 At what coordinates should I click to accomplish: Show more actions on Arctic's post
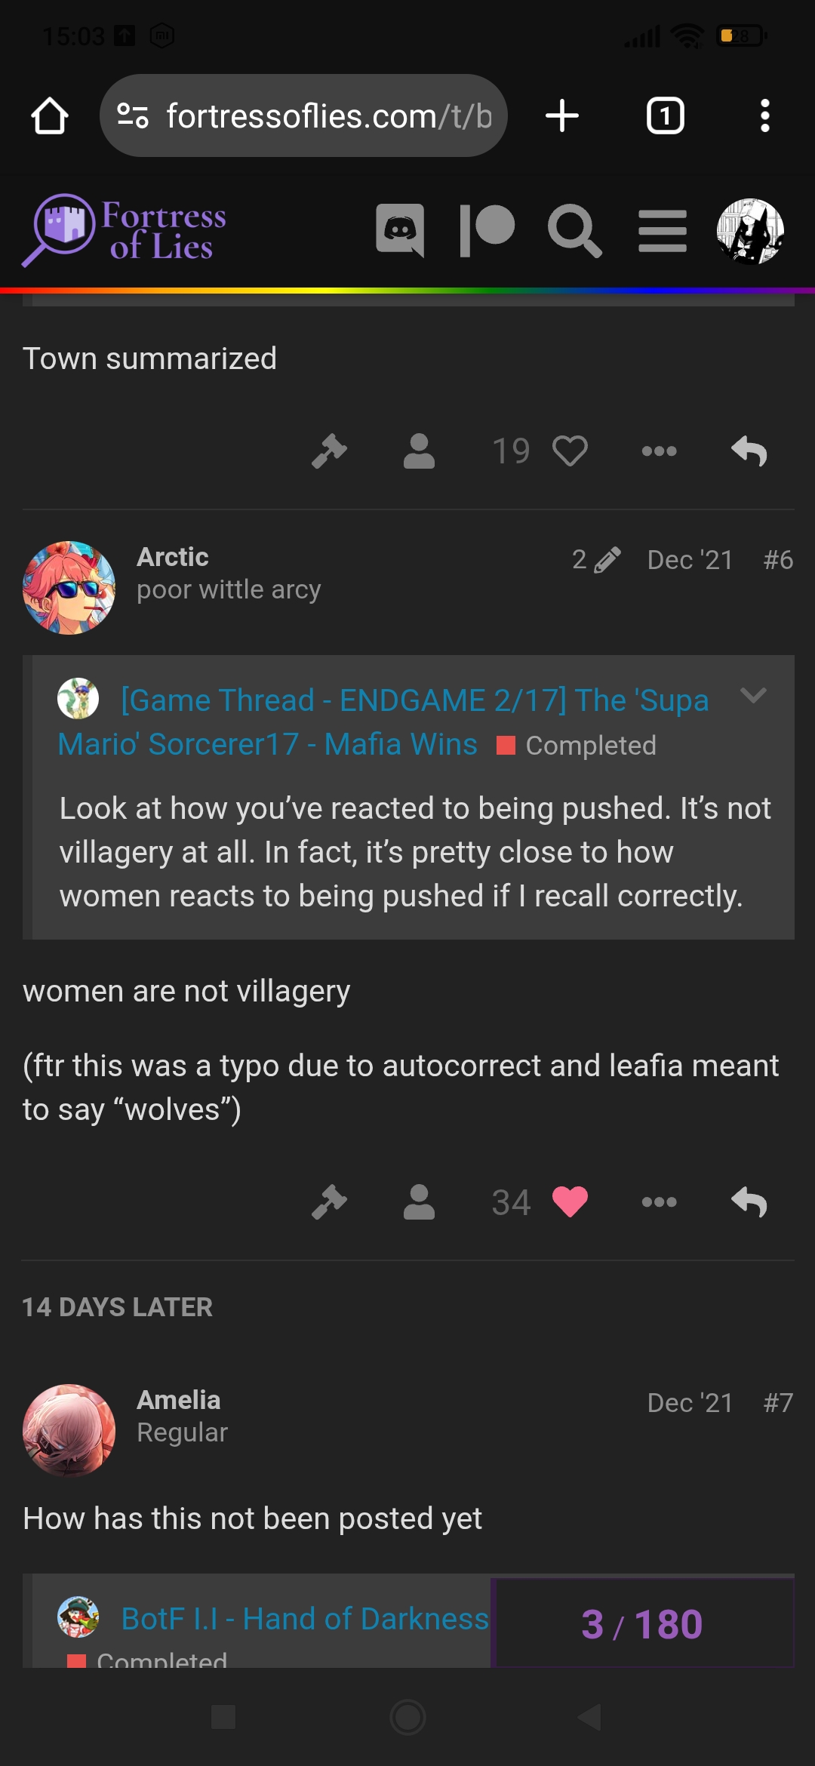[x=659, y=1201]
